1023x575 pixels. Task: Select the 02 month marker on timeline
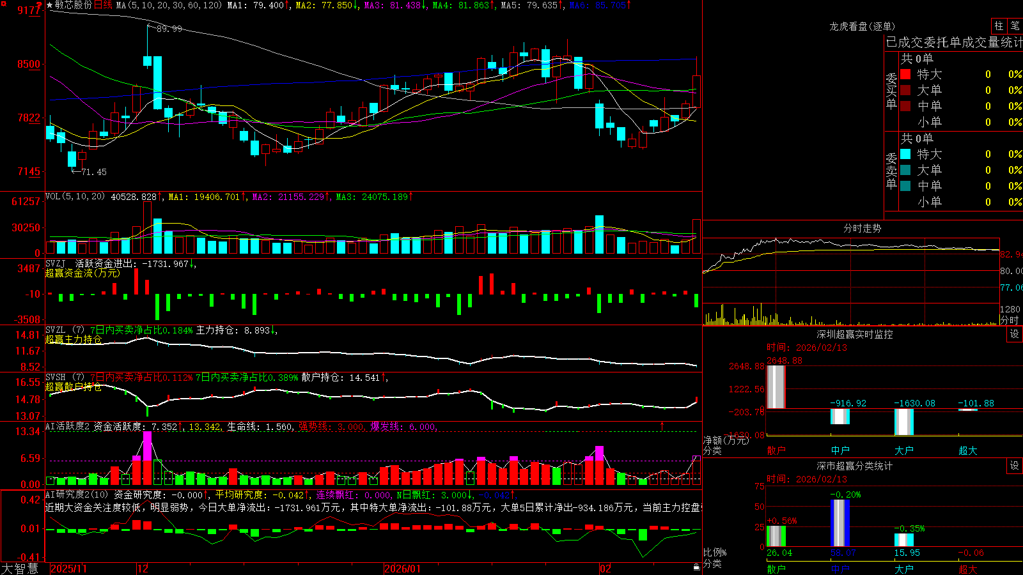click(605, 569)
